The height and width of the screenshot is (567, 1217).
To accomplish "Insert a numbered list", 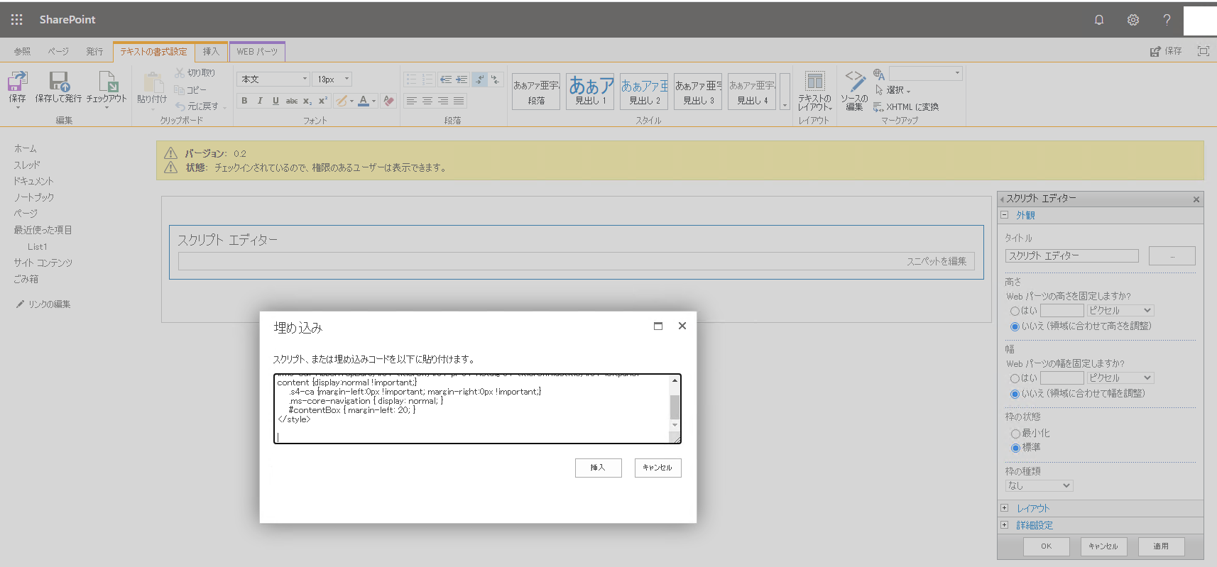I will pos(427,79).
